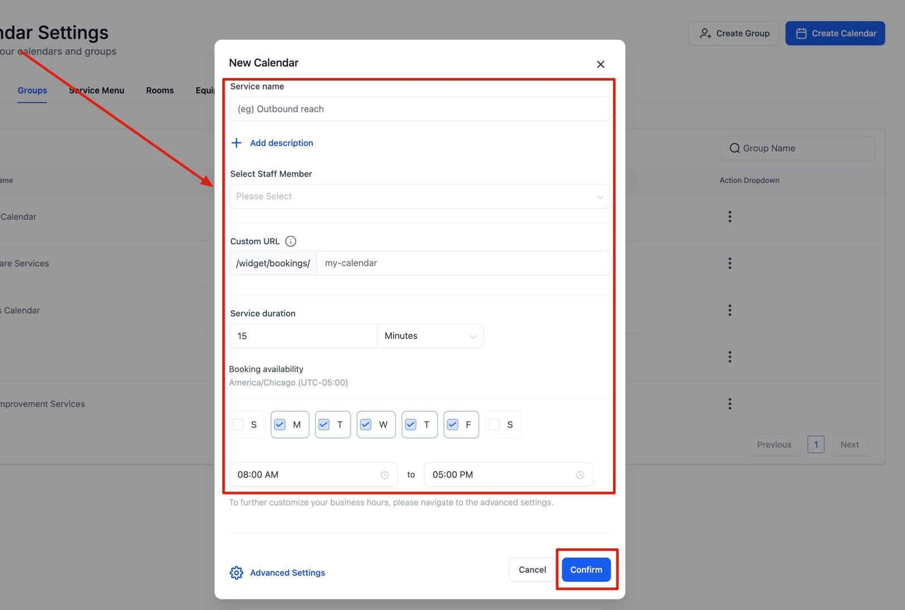Viewport: 905px width, 610px height.
Task: Uncheck the Friday availability checkbox
Action: click(x=453, y=425)
